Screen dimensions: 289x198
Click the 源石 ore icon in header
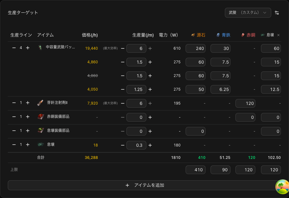coord(193,35)
